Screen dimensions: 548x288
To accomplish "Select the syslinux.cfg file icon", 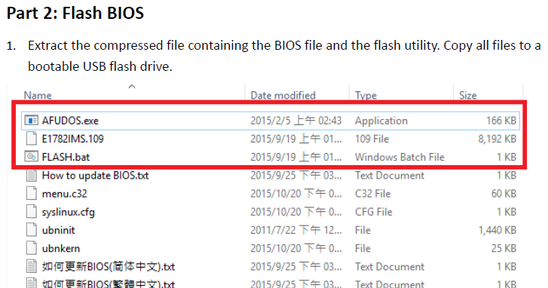I will [x=31, y=212].
